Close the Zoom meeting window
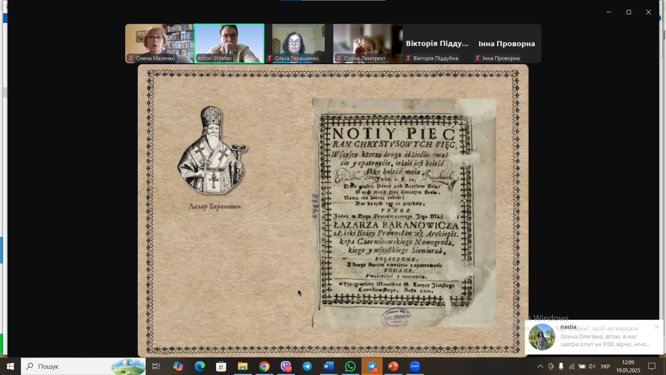 649,12
